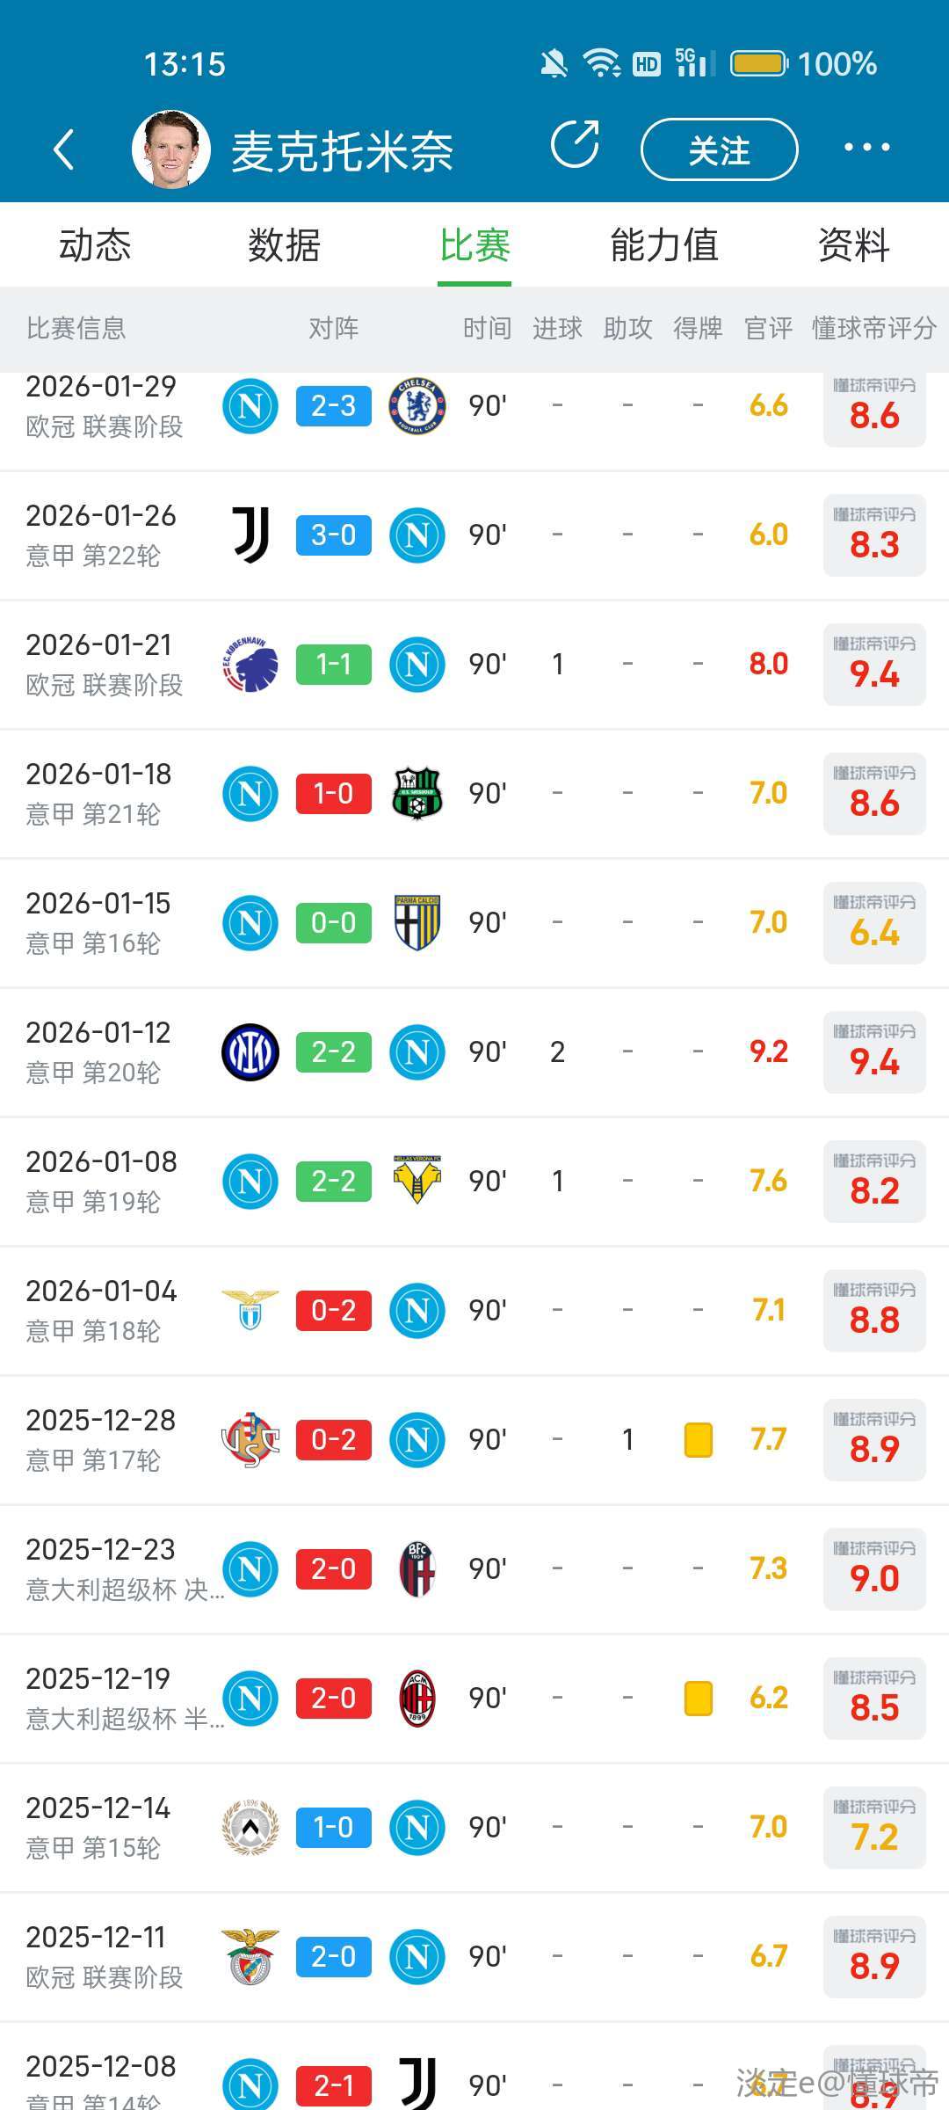Screen dimensions: 949x2110
Task: Open the 资料 tab
Action: (x=853, y=245)
